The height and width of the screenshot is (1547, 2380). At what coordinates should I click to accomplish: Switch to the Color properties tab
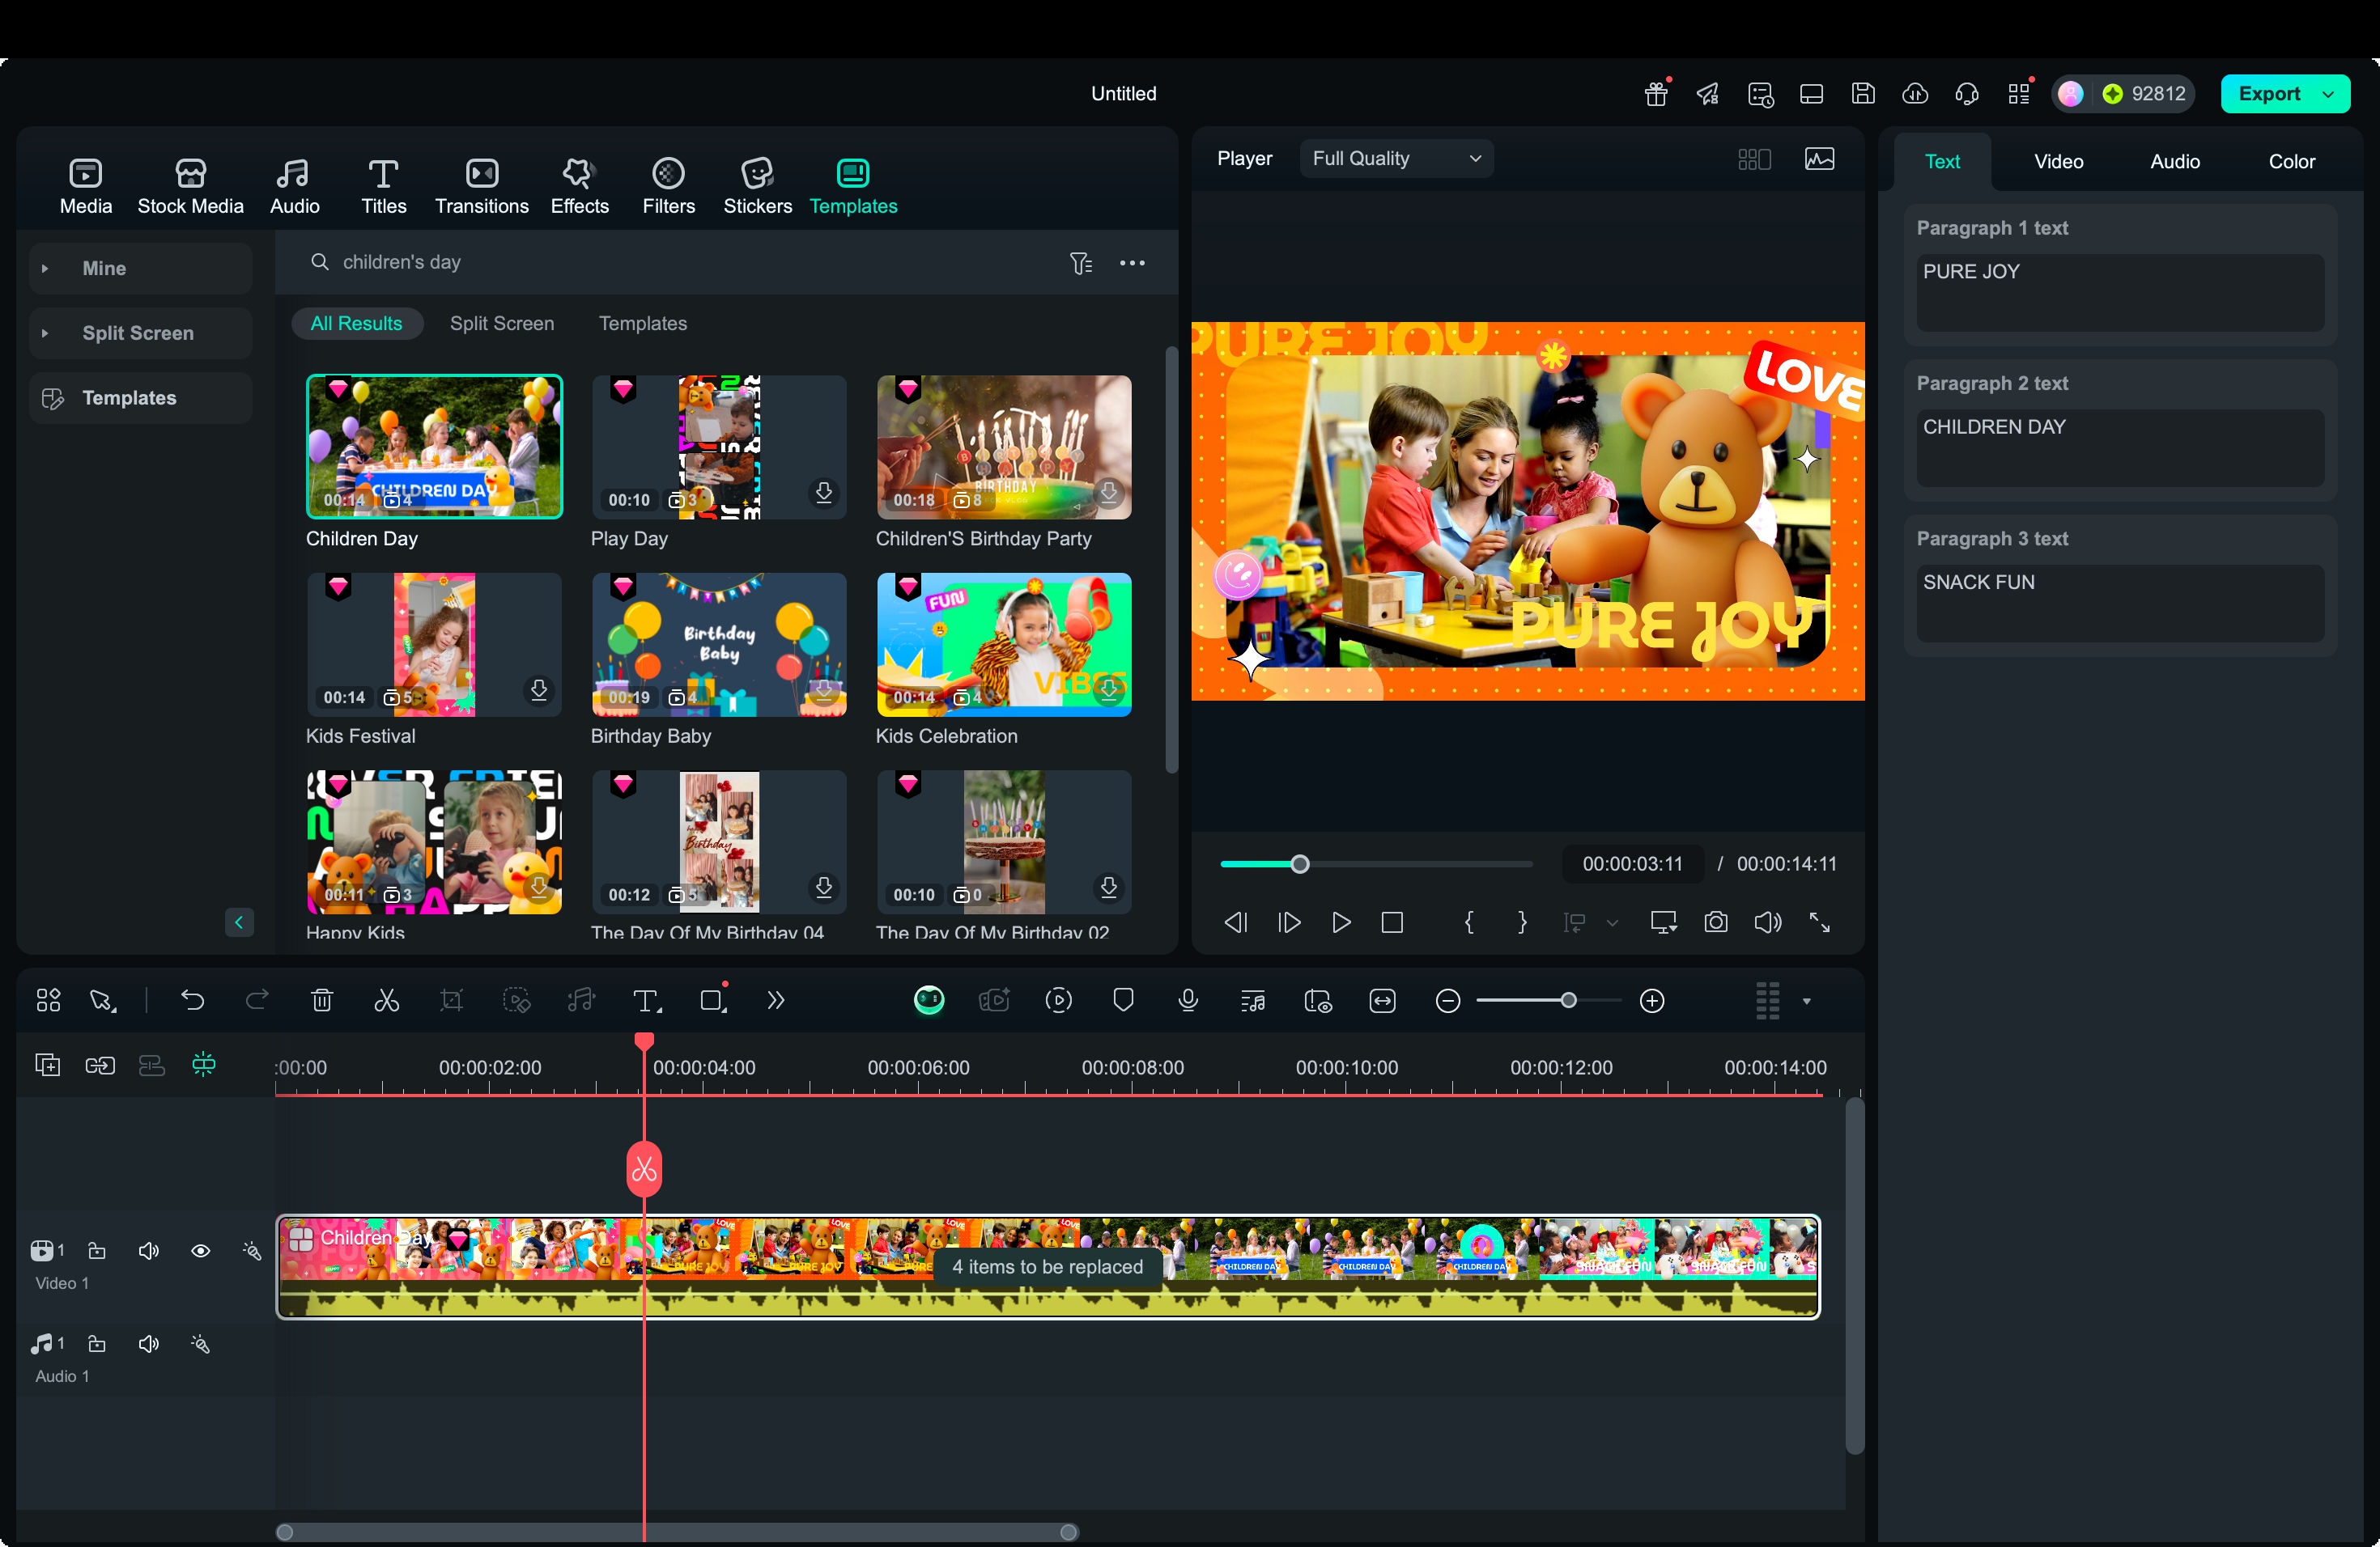(2290, 161)
